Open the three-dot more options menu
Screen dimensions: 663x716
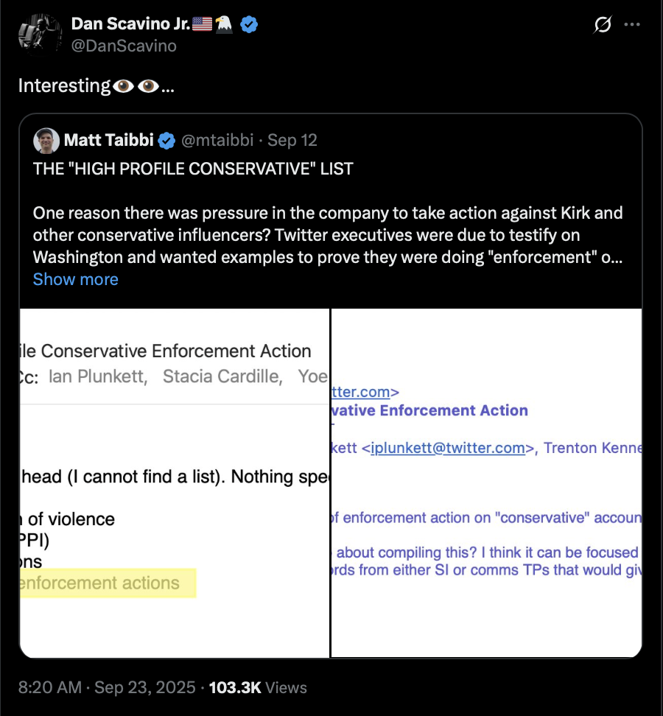[x=632, y=24]
